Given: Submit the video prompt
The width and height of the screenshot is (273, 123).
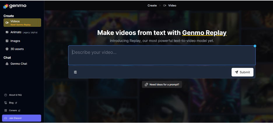Looking at the screenshot, I should pyautogui.click(x=242, y=72).
